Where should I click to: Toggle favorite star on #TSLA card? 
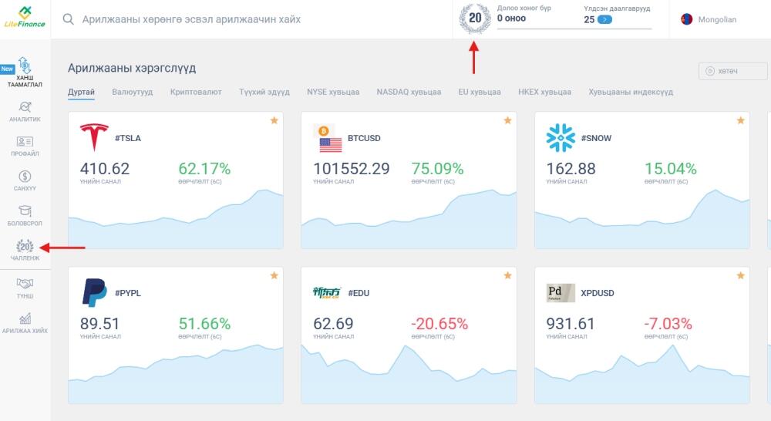[274, 120]
